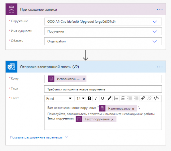Toggle bold formatting in the text editor
The height and width of the screenshot is (151, 171).
pyautogui.click(x=89, y=98)
